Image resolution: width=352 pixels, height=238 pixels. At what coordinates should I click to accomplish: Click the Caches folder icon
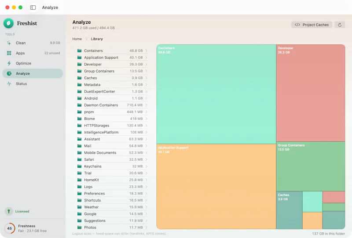[x=79, y=78]
